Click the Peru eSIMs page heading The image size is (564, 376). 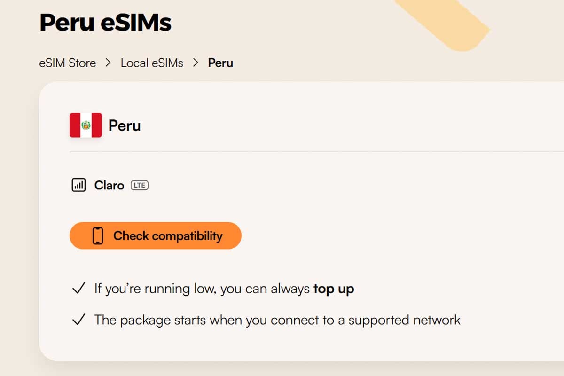pyautogui.click(x=105, y=22)
